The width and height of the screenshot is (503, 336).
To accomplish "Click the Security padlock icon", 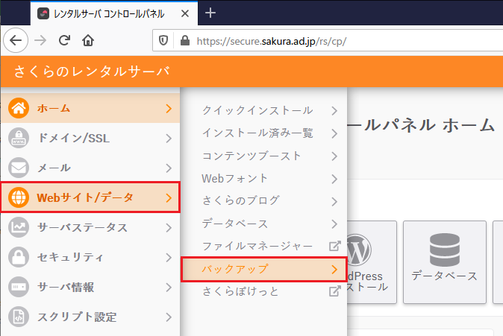I will pos(19,257).
